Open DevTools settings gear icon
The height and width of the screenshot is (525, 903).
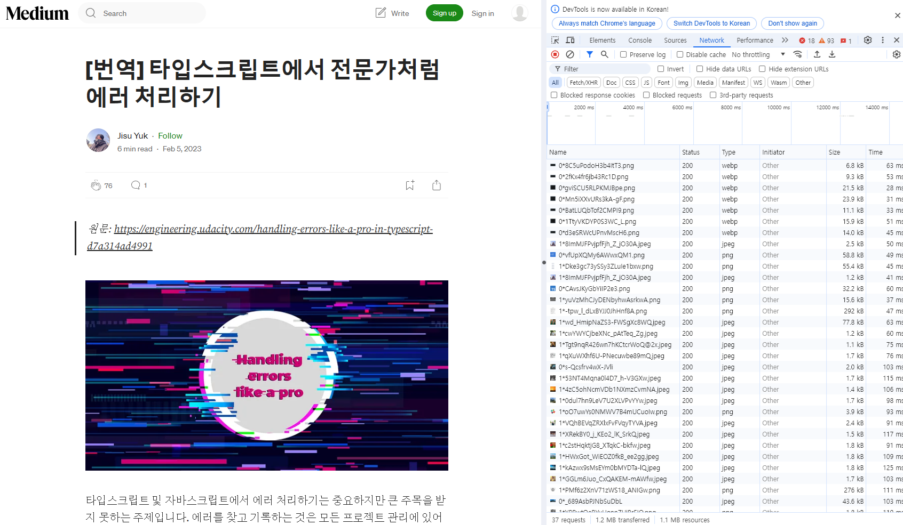coord(868,40)
